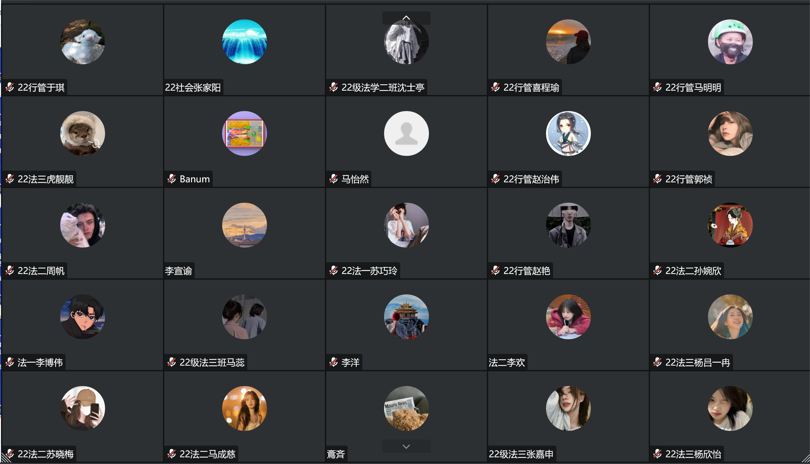Click the resize grip at bottom-right corner
This screenshot has width=810, height=464.
[x=805, y=459]
